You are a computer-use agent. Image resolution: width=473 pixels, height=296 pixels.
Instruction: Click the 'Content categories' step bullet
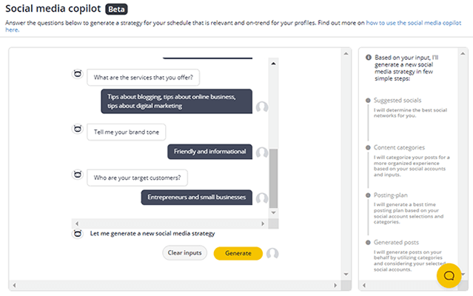coord(368,148)
